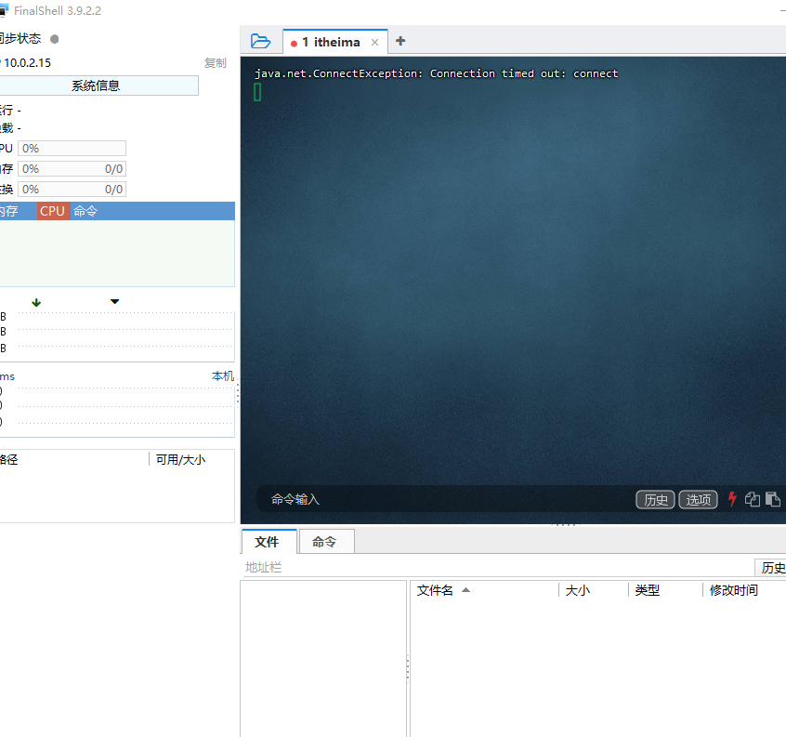Screen dimensions: 786x737
Task: Open the 历史 dropdown beside the address bar
Action: pyautogui.click(x=774, y=566)
